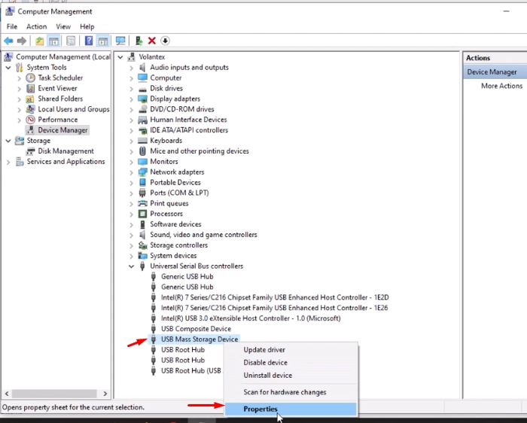Click the Performance icon in tree
This screenshot has height=423, width=527.
click(x=31, y=120)
